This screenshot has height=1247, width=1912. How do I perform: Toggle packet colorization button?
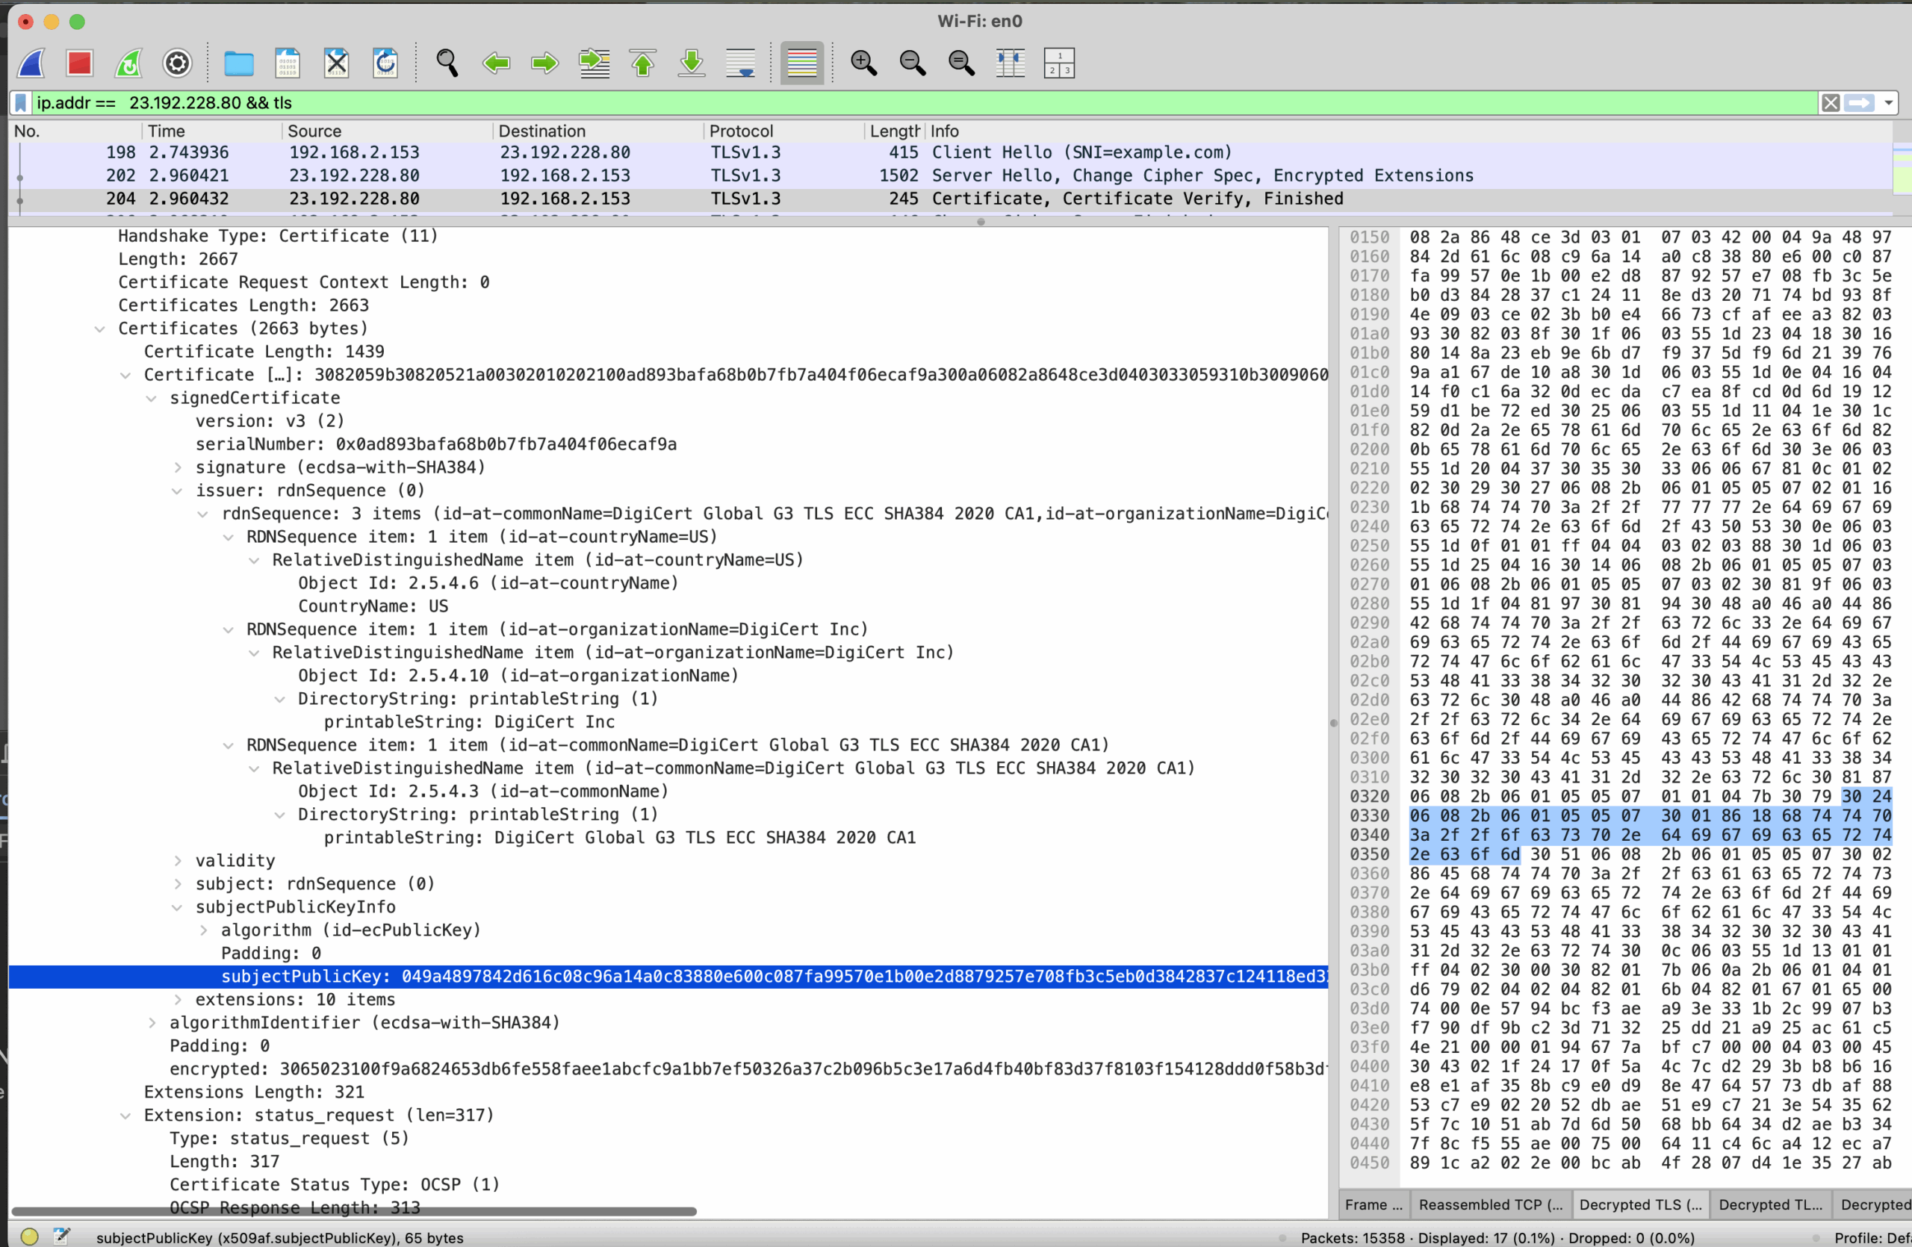click(801, 63)
